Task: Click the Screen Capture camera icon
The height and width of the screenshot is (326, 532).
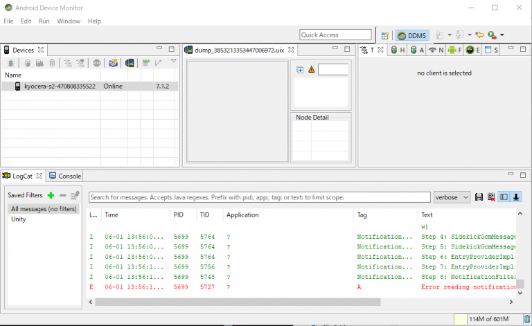Action: pyautogui.click(x=113, y=63)
